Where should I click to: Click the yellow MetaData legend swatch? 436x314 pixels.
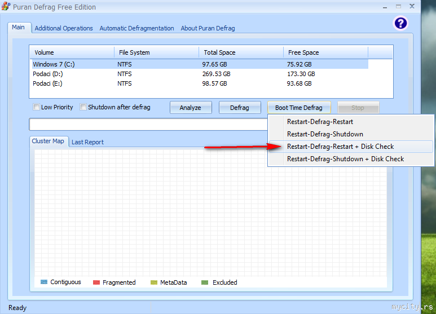pyautogui.click(x=154, y=282)
